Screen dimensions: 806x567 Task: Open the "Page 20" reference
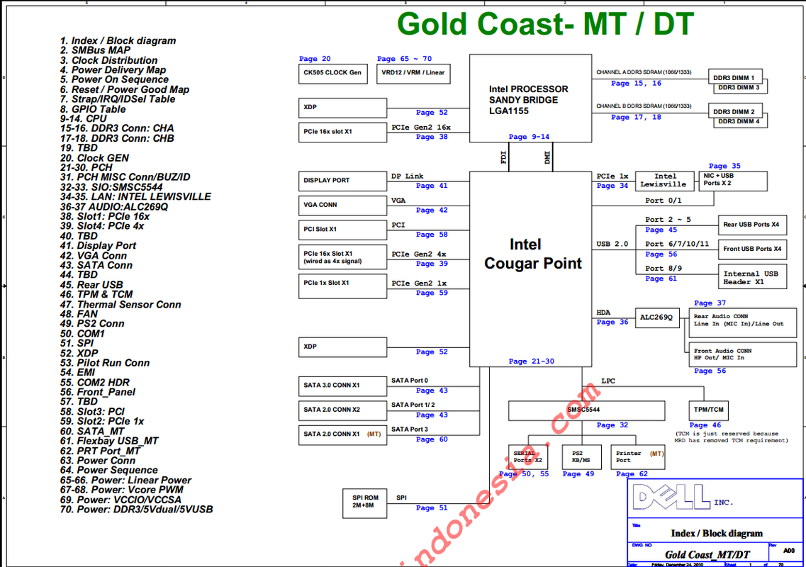(315, 59)
